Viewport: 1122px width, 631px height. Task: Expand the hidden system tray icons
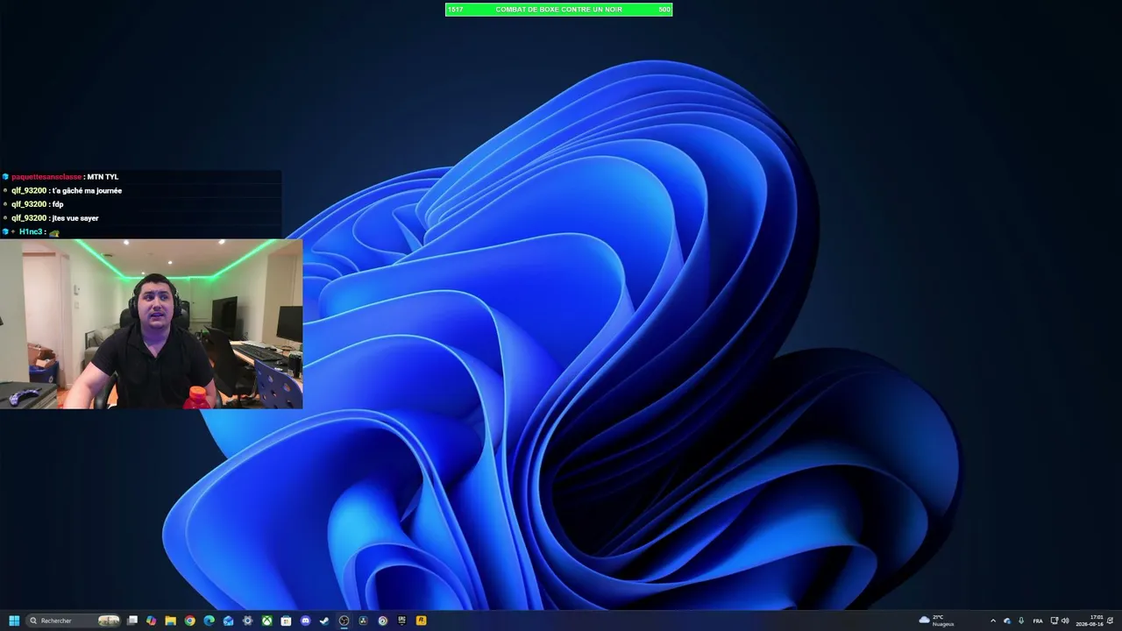pos(993,620)
